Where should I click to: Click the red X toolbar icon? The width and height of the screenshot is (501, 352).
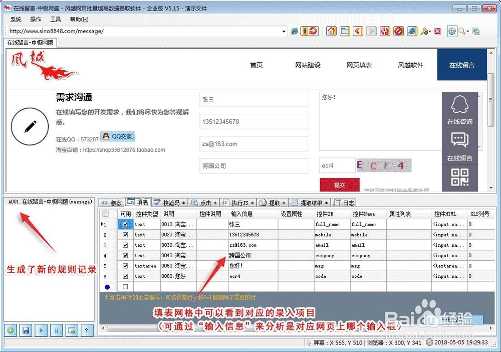[x=438, y=31]
